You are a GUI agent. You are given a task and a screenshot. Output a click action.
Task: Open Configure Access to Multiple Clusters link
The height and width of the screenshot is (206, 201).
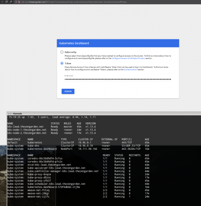coord(128,58)
